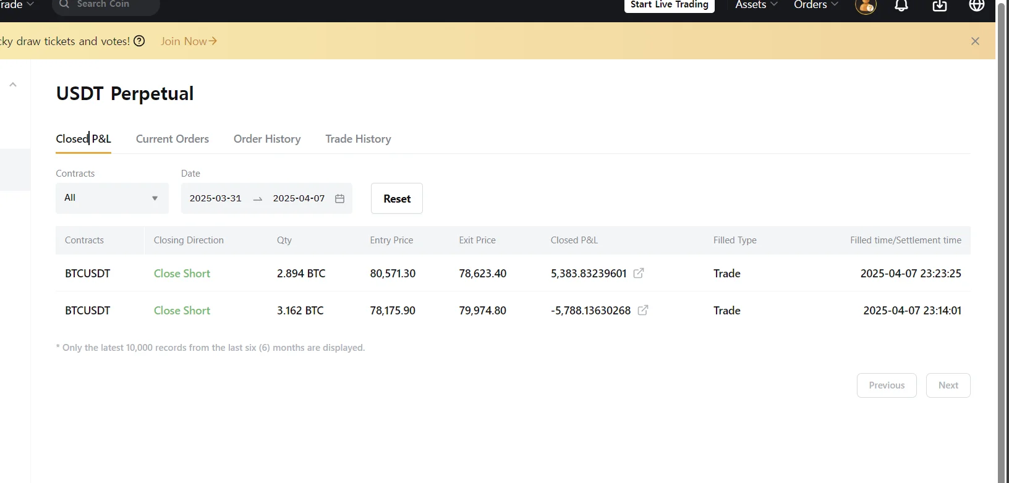1009x483 pixels.
Task: Open share icon beside -5,788.13630268 P&L
Action: (x=643, y=310)
